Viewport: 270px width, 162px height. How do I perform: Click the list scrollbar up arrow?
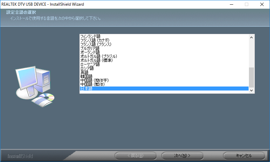[x=251, y=37]
